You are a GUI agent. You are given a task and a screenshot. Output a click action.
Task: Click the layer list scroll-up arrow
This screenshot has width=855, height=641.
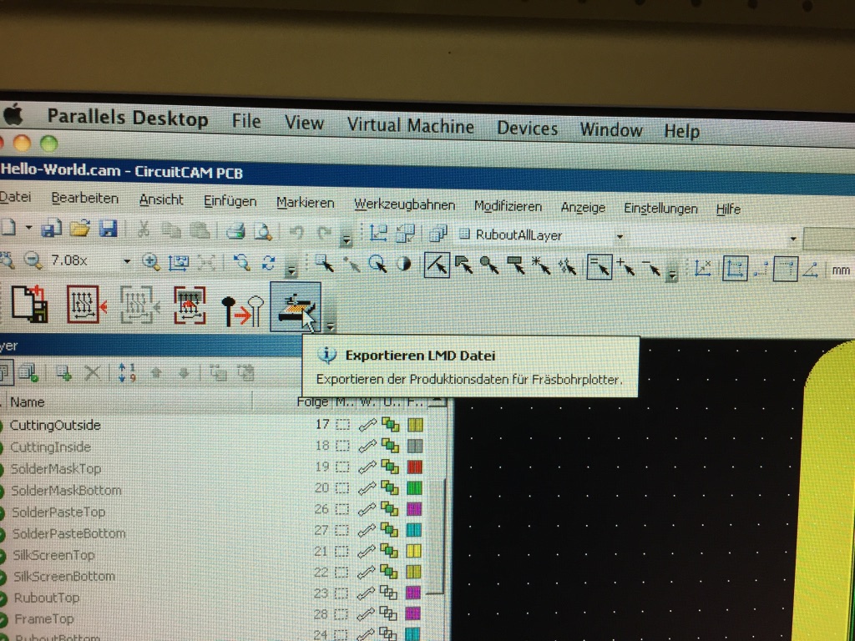point(437,402)
